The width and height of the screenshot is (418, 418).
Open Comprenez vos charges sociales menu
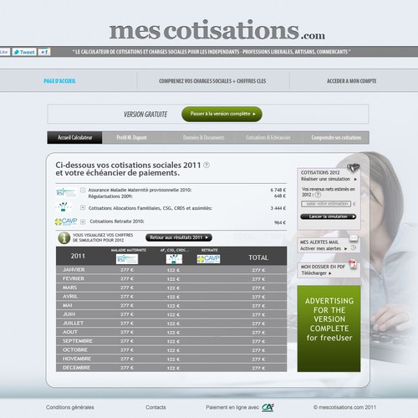pyautogui.click(x=212, y=81)
